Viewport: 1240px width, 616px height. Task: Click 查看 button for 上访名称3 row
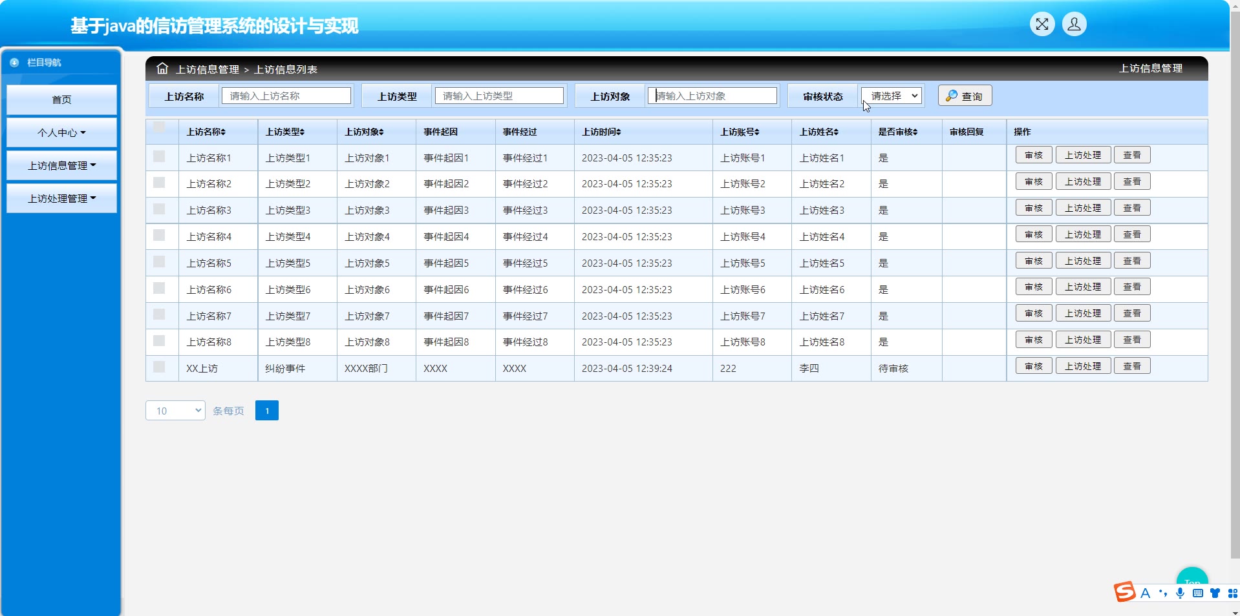click(x=1132, y=208)
